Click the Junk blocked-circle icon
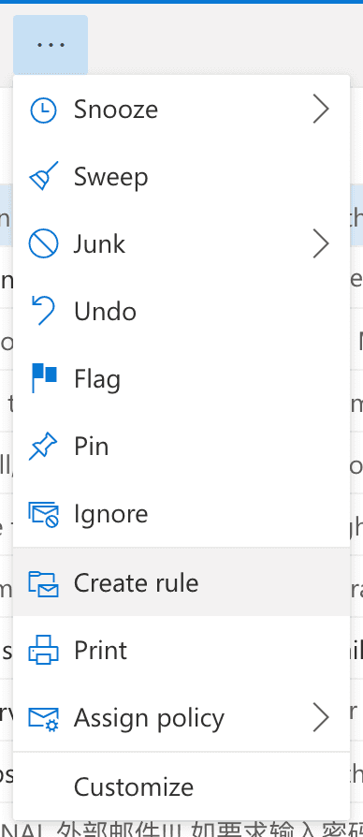The width and height of the screenshot is (363, 837). (x=43, y=244)
